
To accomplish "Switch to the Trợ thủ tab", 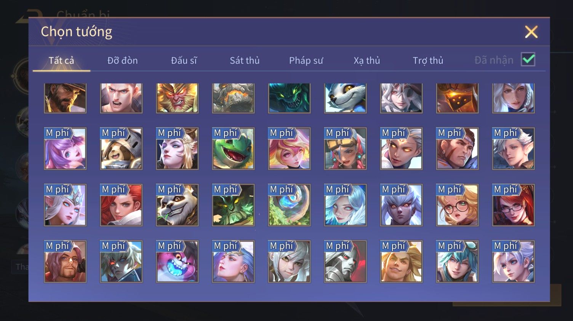I will 428,60.
